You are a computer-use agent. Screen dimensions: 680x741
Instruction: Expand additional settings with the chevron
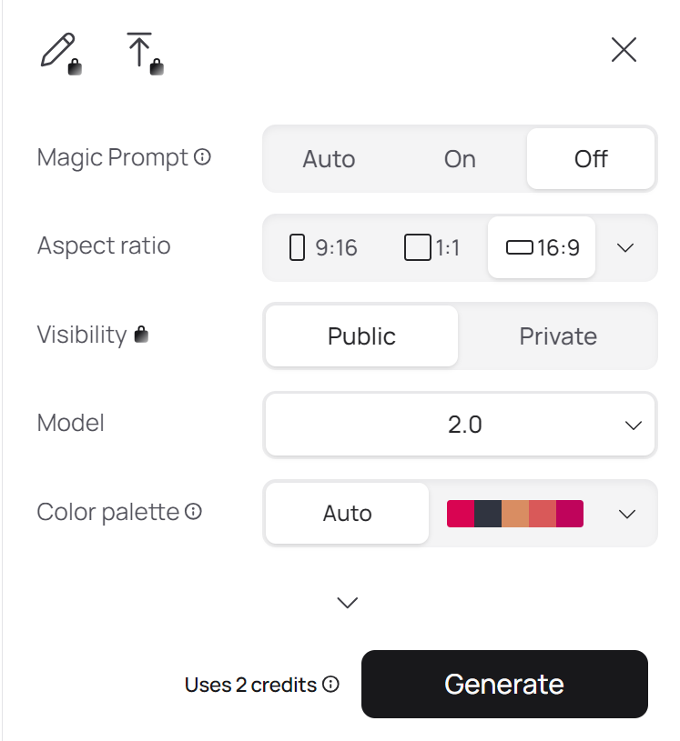[x=348, y=602]
